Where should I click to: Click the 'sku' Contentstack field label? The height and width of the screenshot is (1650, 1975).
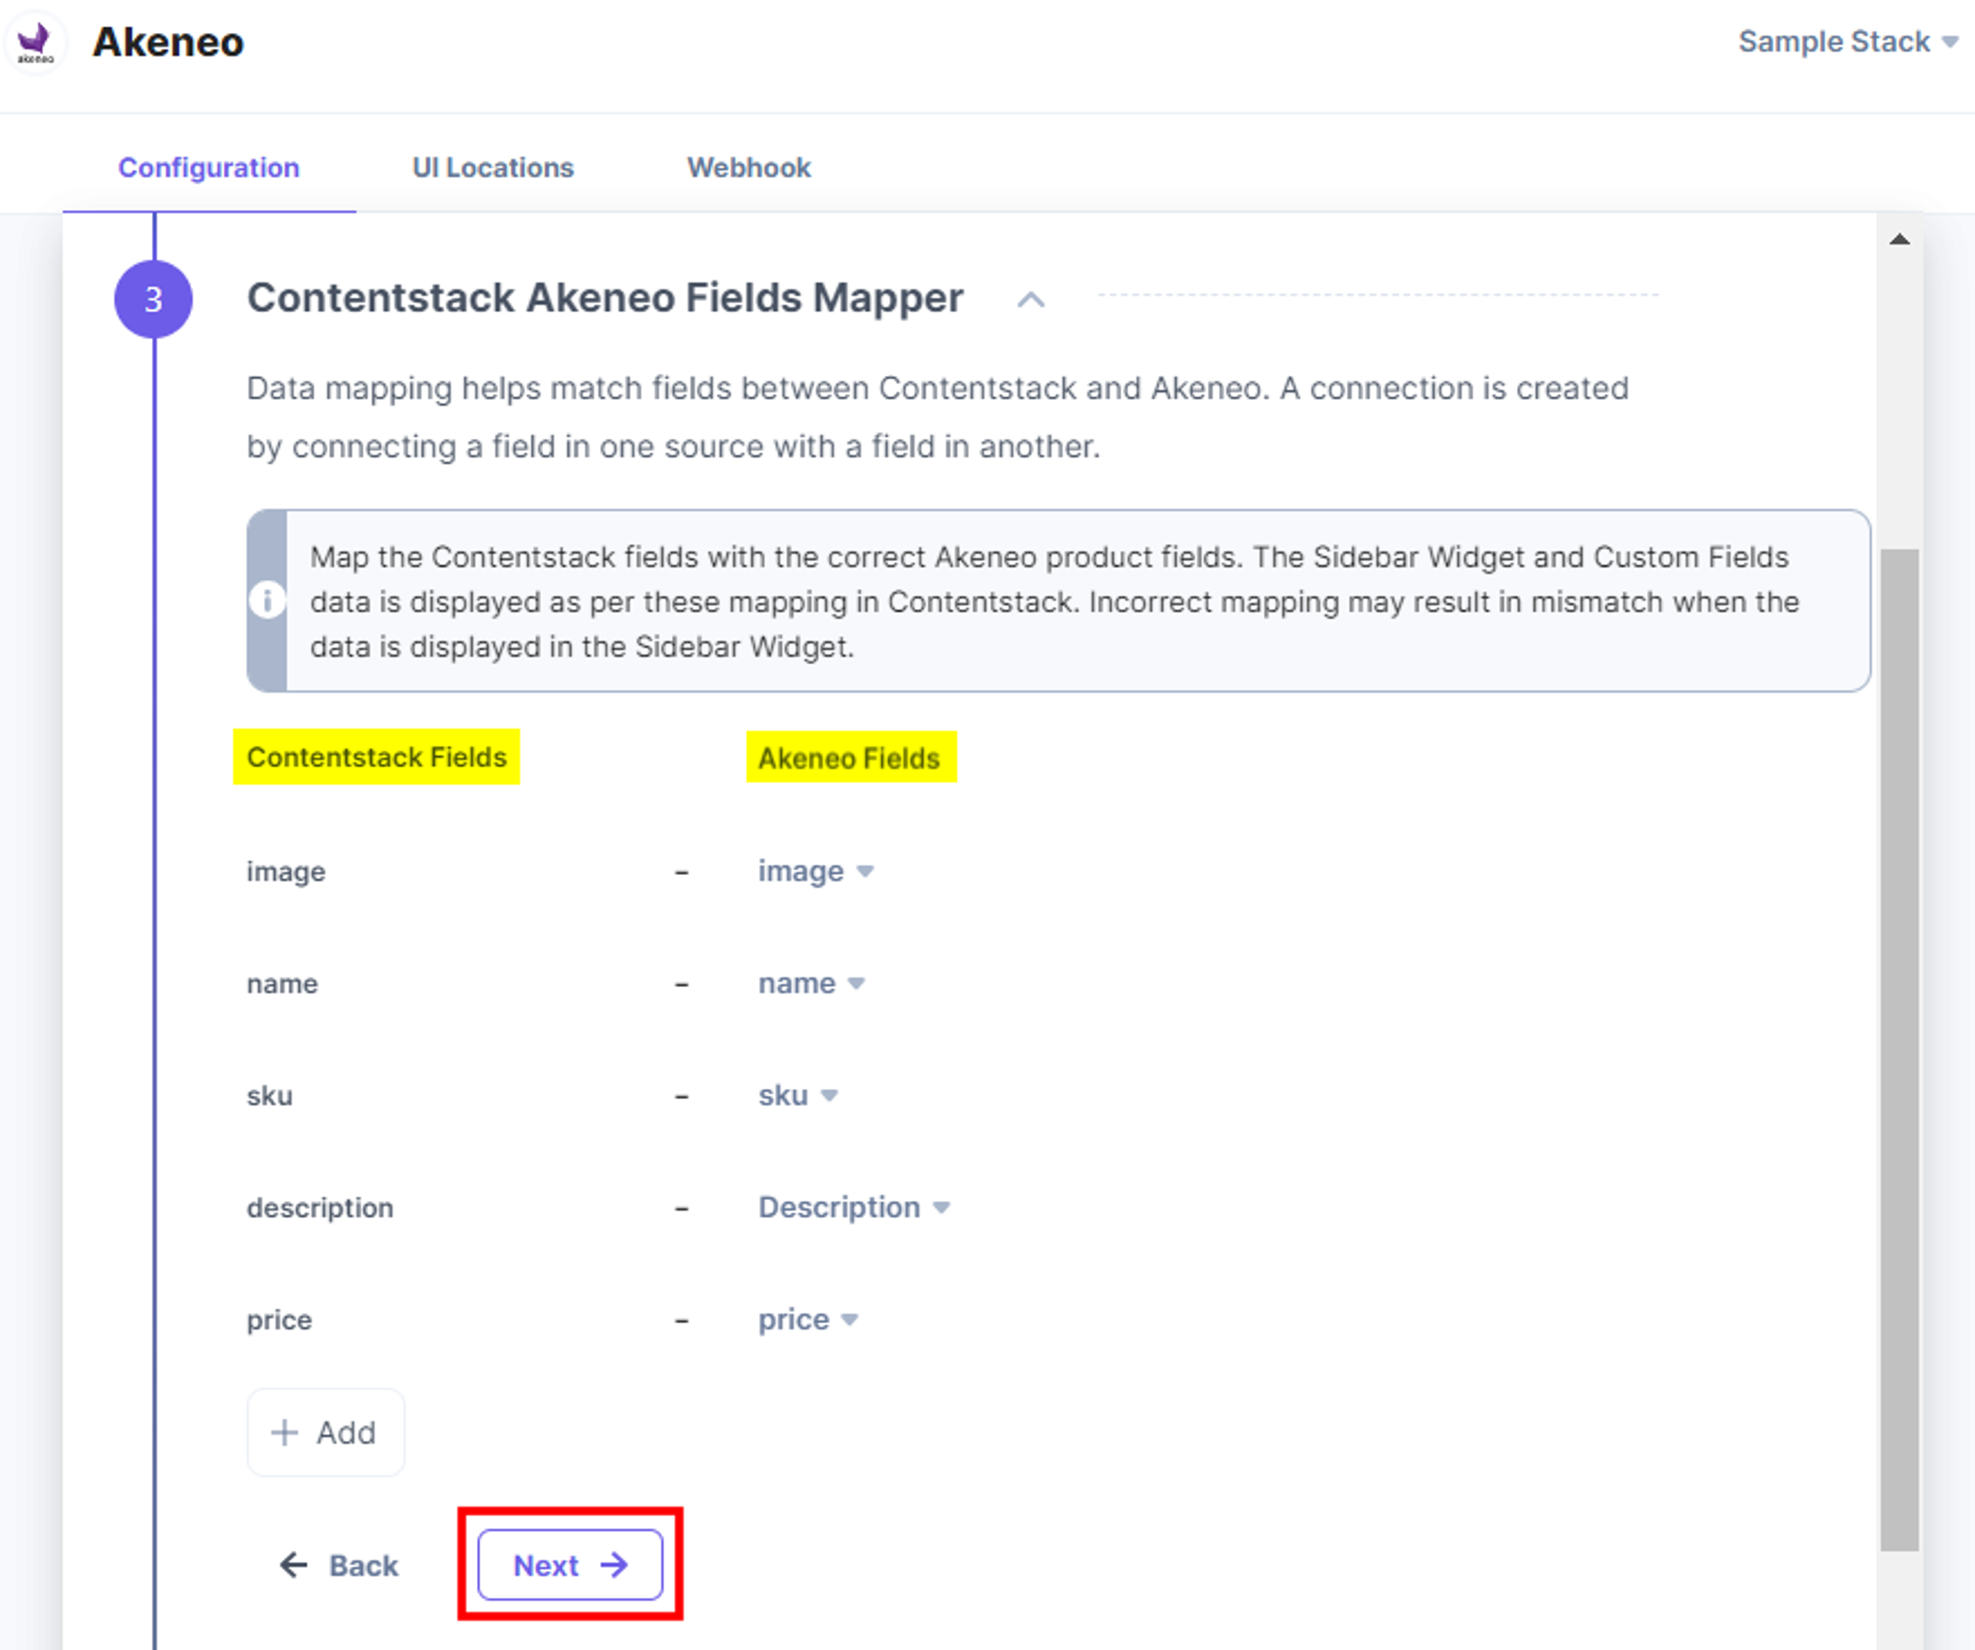(269, 1096)
